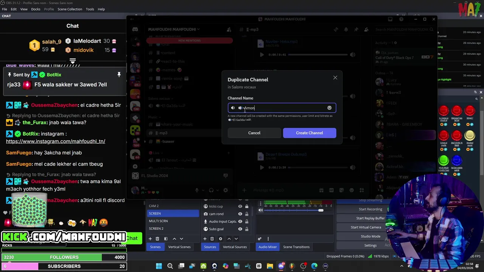This screenshot has height=272, width=484.
Task: Close the Duplicate Channel dialog
Action: [x=335, y=78]
